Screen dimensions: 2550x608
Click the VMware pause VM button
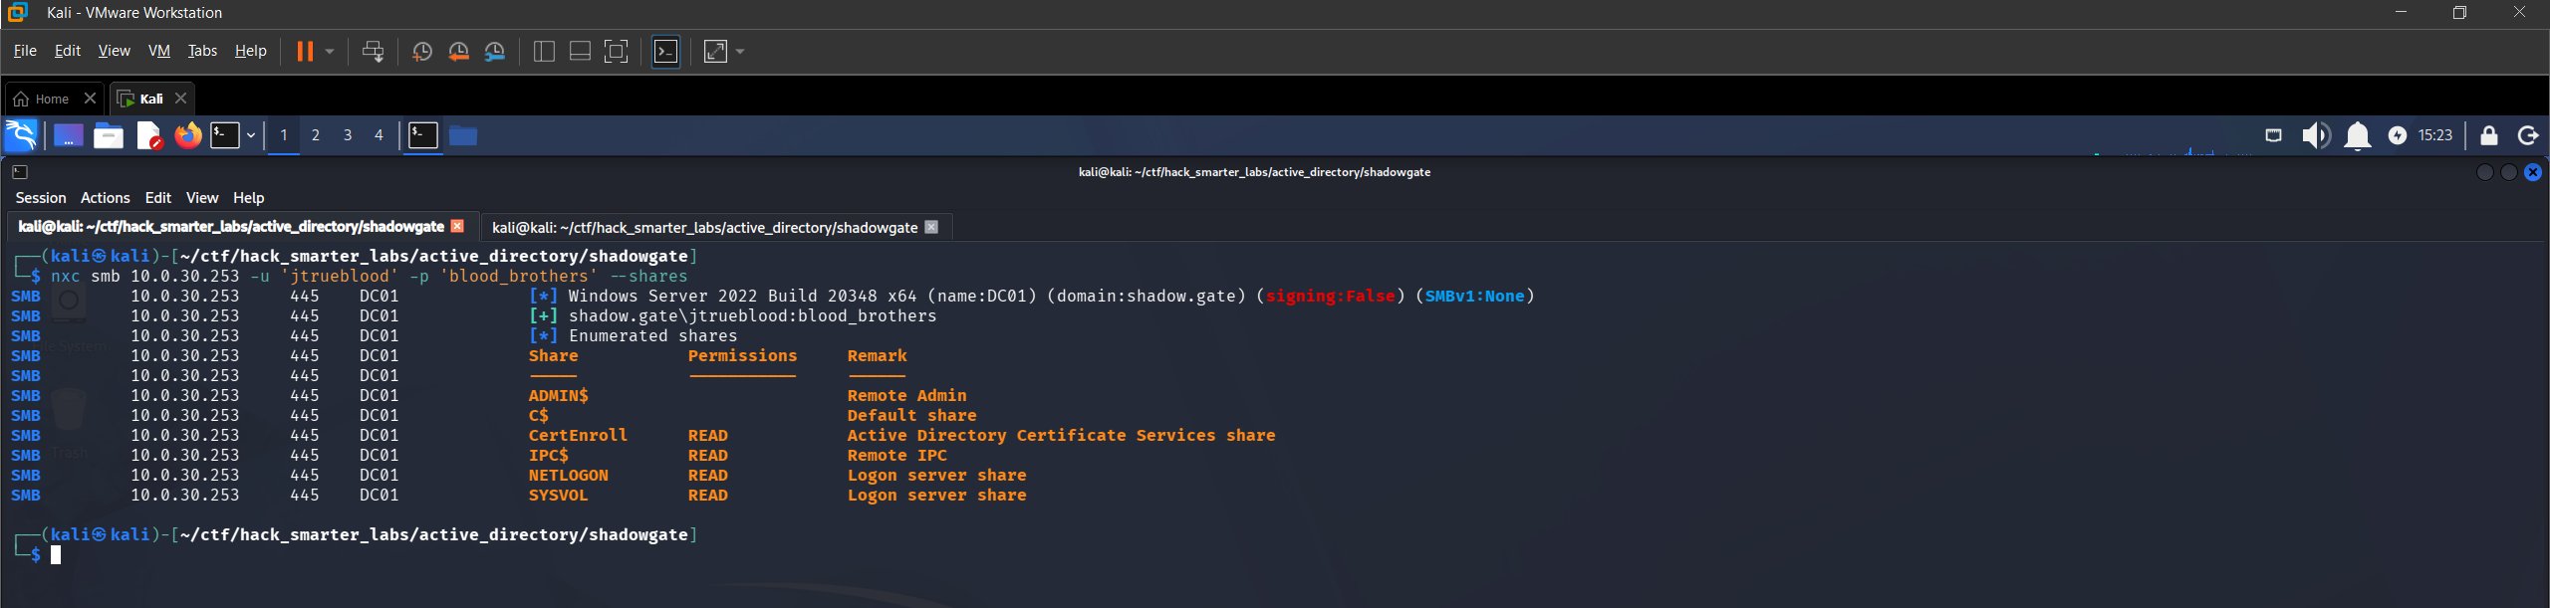tap(305, 51)
